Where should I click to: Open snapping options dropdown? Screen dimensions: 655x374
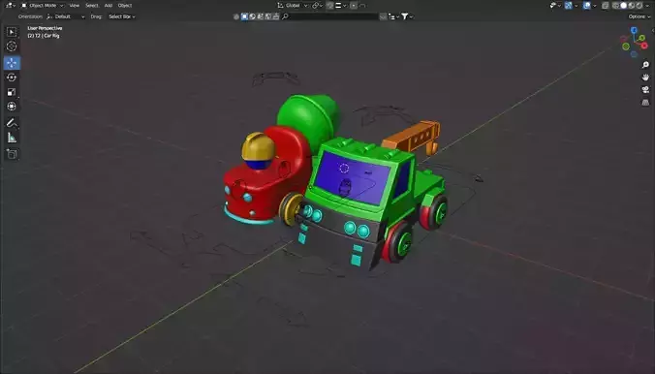pos(340,6)
